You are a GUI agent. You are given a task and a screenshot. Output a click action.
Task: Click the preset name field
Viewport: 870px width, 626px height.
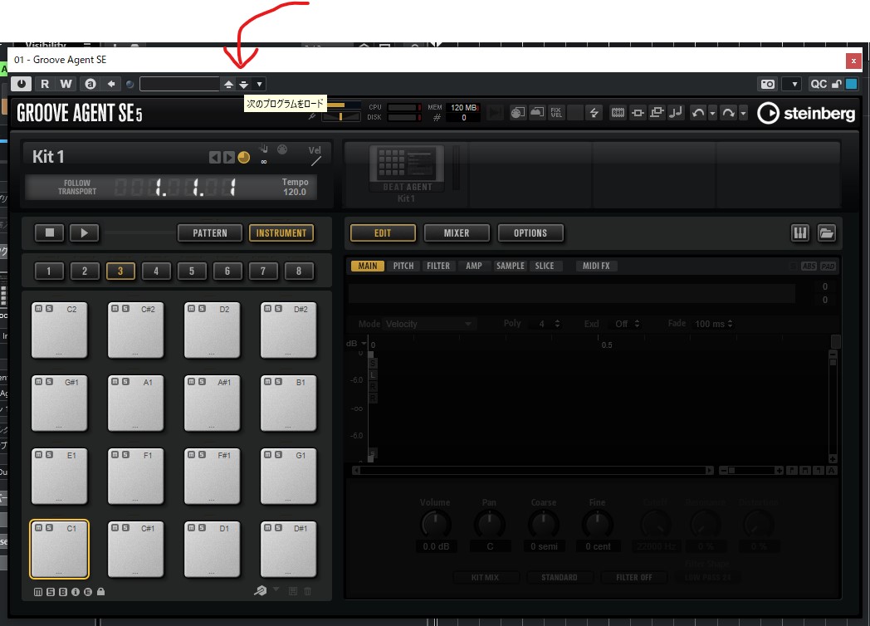click(x=180, y=84)
